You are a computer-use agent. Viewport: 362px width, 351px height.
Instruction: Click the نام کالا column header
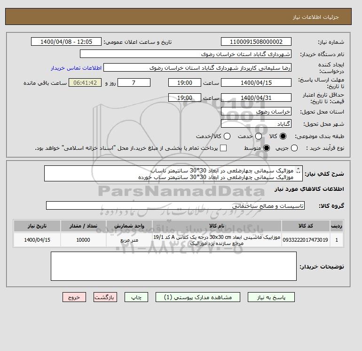coord(217,226)
